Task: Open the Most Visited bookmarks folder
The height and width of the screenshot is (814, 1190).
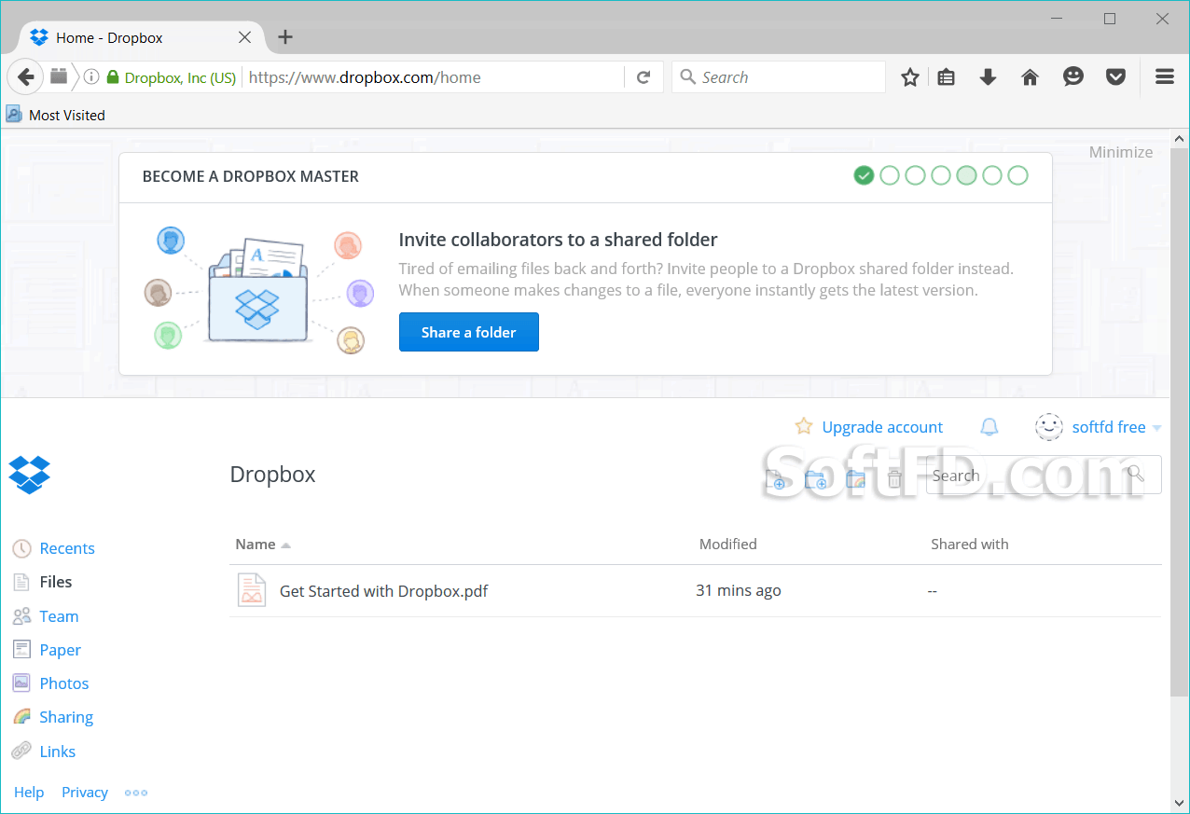Action: (56, 115)
